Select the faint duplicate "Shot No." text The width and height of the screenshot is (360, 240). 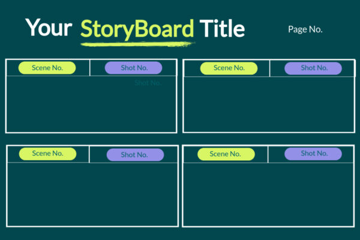pos(148,83)
